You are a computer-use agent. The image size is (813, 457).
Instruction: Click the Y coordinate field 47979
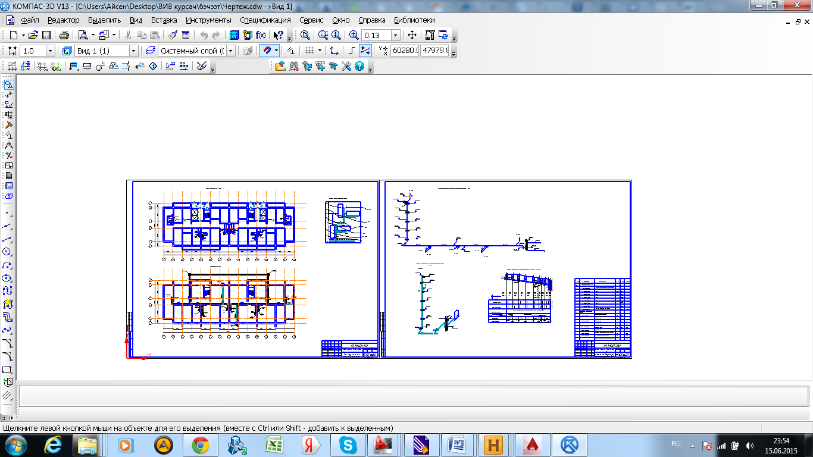[x=435, y=51]
